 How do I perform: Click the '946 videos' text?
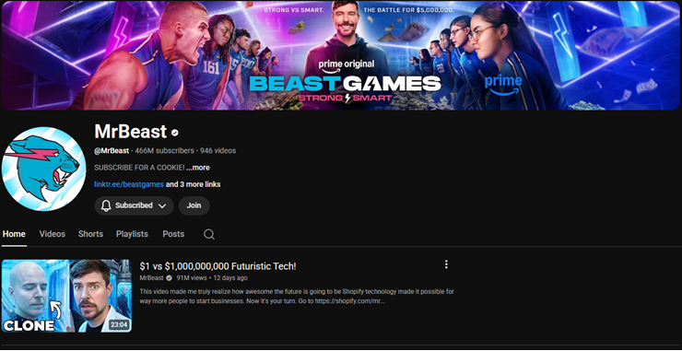218,151
